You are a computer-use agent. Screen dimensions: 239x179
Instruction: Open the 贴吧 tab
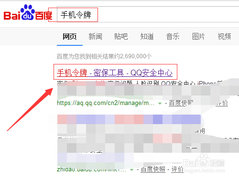click(121, 37)
